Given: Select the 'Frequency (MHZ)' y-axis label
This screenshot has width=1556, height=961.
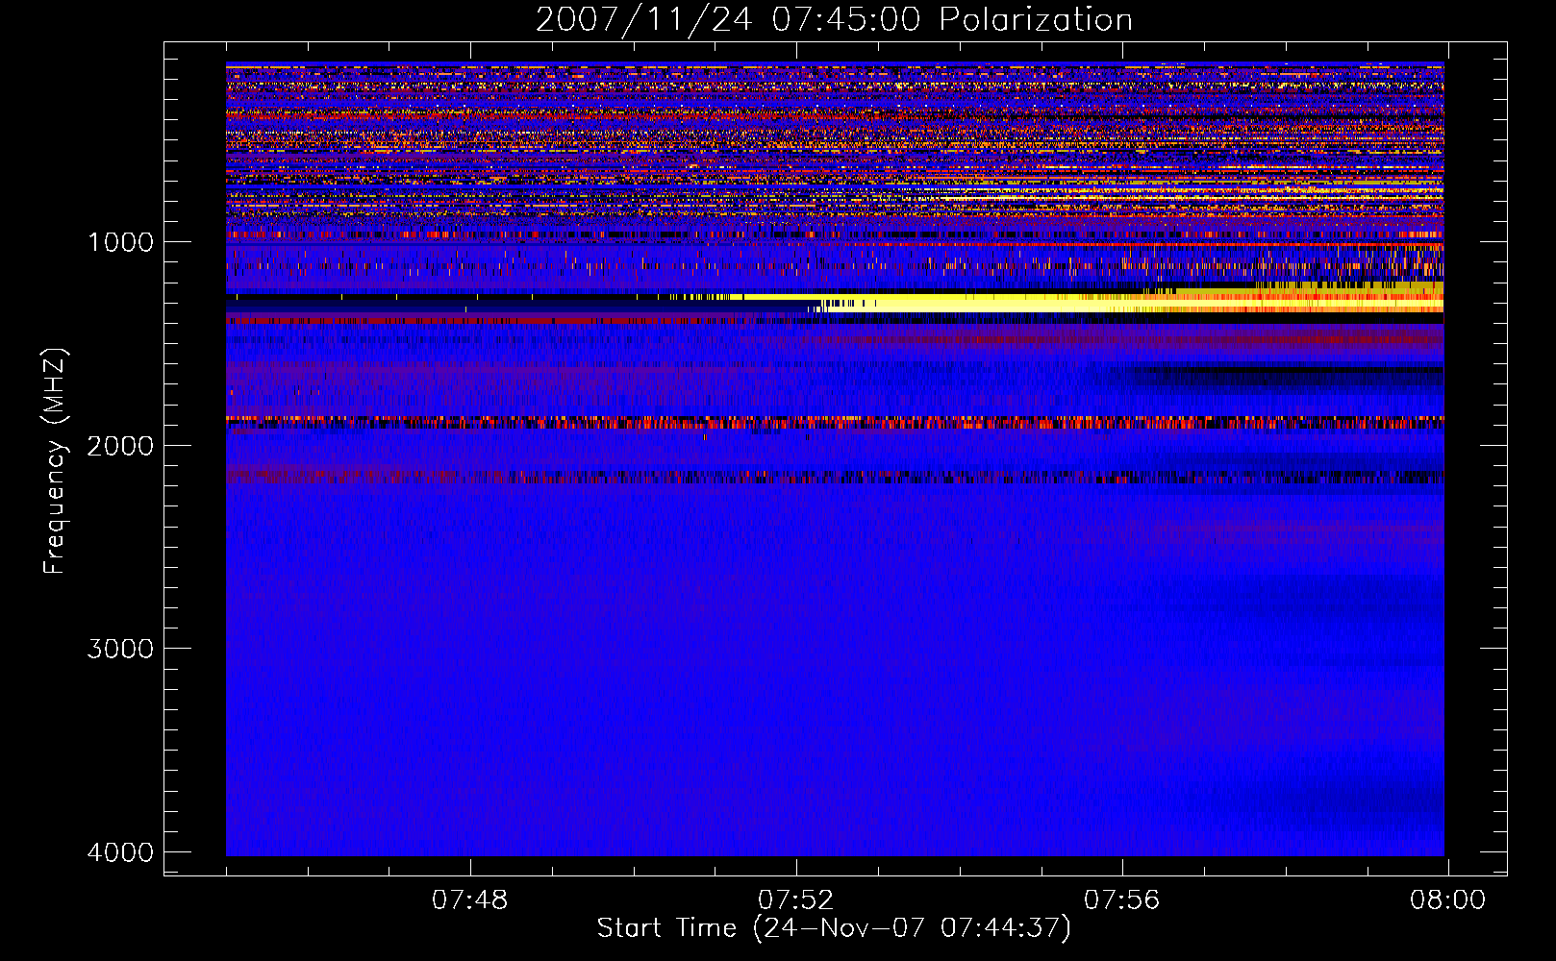Looking at the screenshot, I should (x=56, y=461).
